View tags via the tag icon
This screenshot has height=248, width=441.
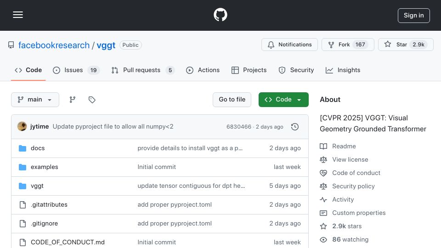pyautogui.click(x=92, y=100)
